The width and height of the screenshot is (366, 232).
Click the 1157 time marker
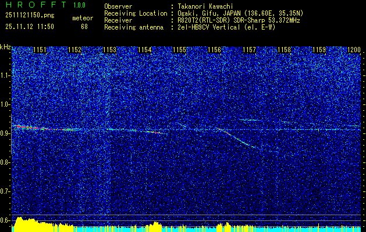[249, 50]
